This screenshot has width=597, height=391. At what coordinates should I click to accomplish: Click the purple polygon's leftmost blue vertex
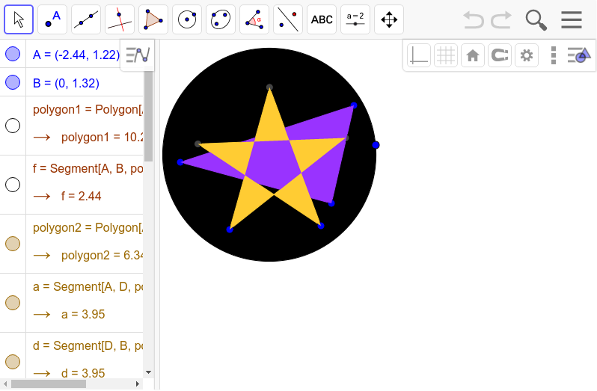(x=180, y=162)
